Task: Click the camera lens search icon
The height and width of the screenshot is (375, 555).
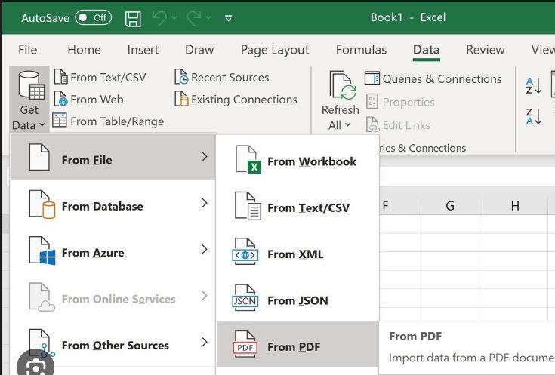Action: pos(35,364)
